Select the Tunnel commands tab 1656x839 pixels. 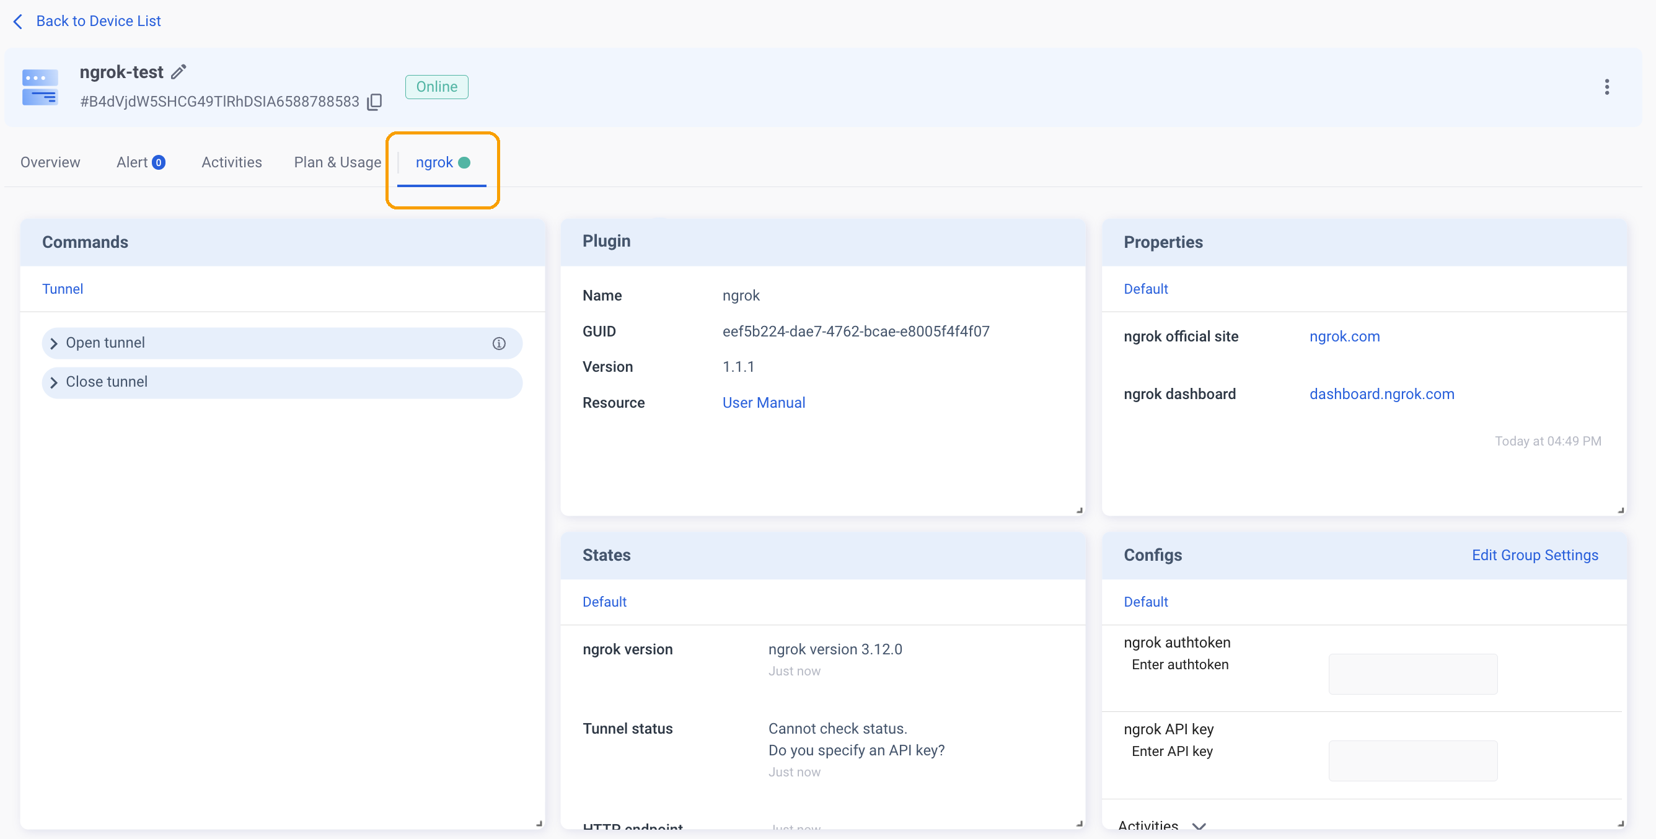point(63,289)
